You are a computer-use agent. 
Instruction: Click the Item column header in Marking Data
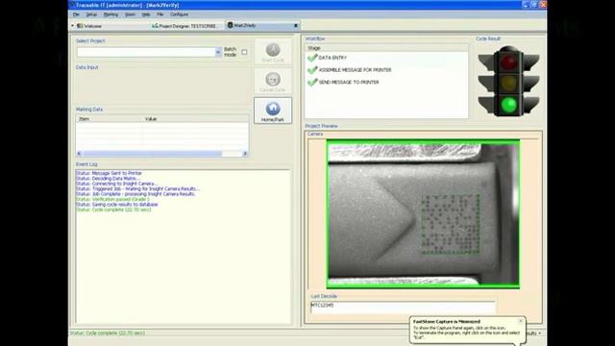coord(110,119)
